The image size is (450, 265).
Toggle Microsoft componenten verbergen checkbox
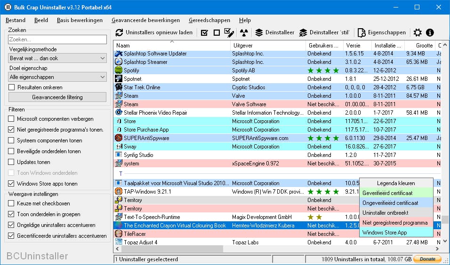tap(12, 119)
